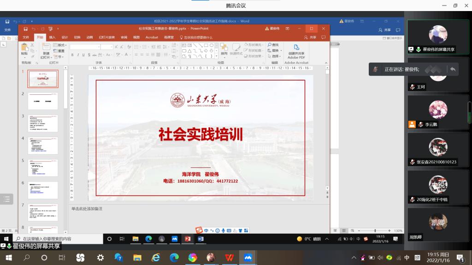
Task: Select slide 4 thumbnail
Action: (43, 145)
